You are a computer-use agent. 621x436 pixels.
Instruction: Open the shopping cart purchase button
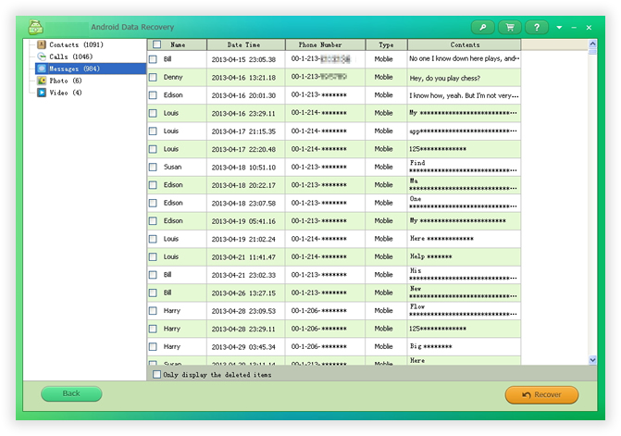pos(510,28)
